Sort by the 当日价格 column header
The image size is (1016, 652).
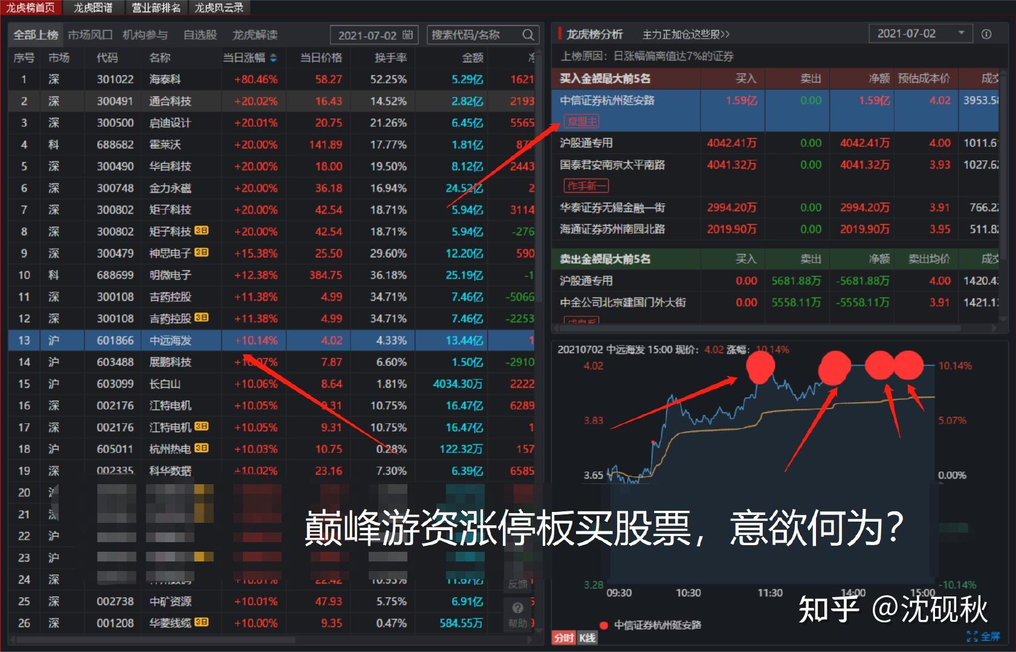tap(321, 58)
